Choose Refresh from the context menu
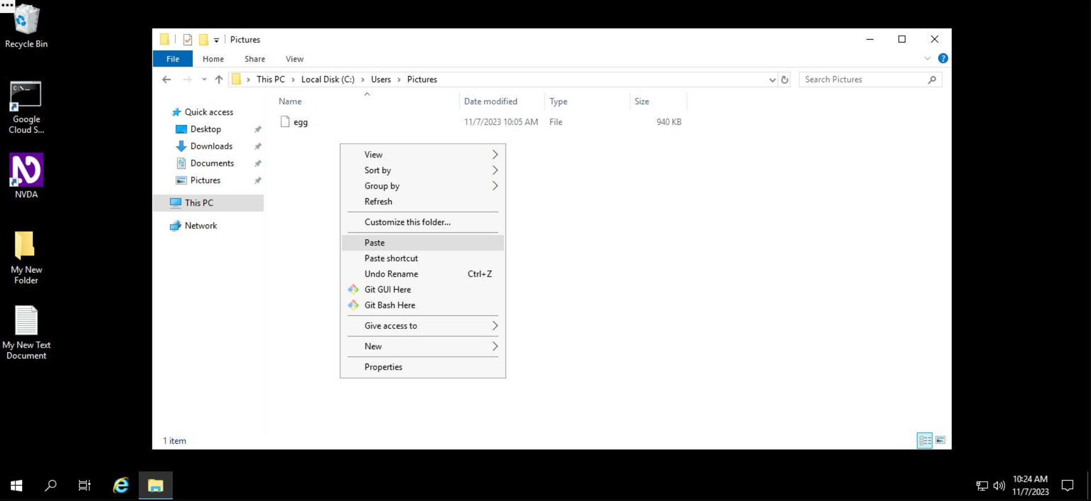 tap(423, 202)
